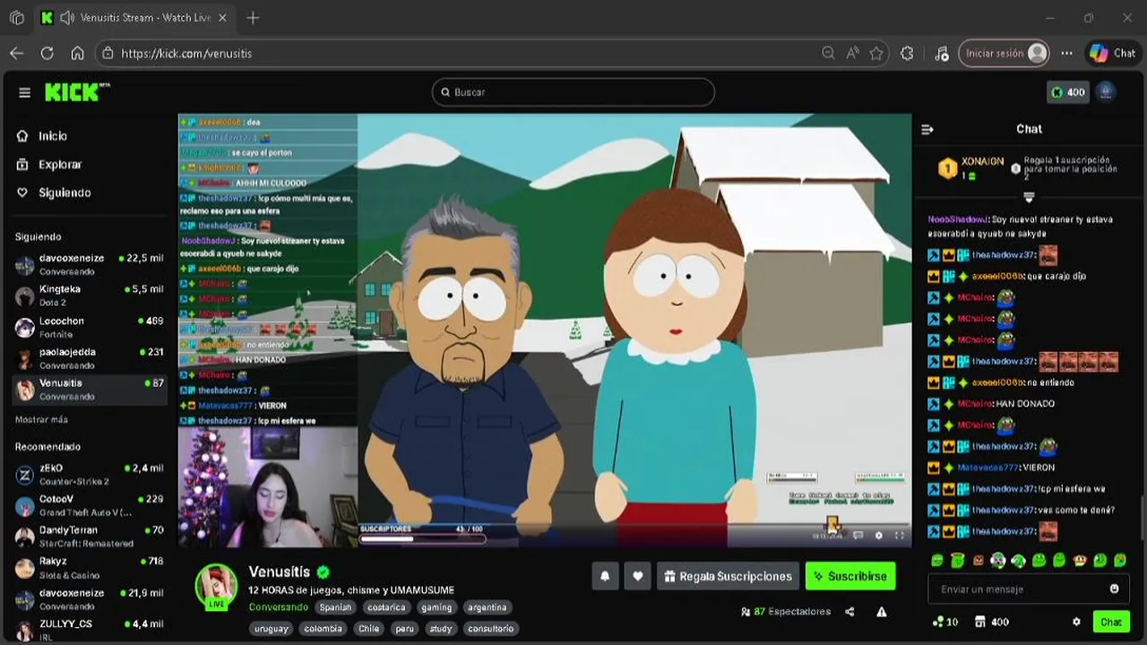The image size is (1147, 645).
Task: Open davooxeneize channel with 22,5 mil viewers
Action: pyautogui.click(x=90, y=264)
